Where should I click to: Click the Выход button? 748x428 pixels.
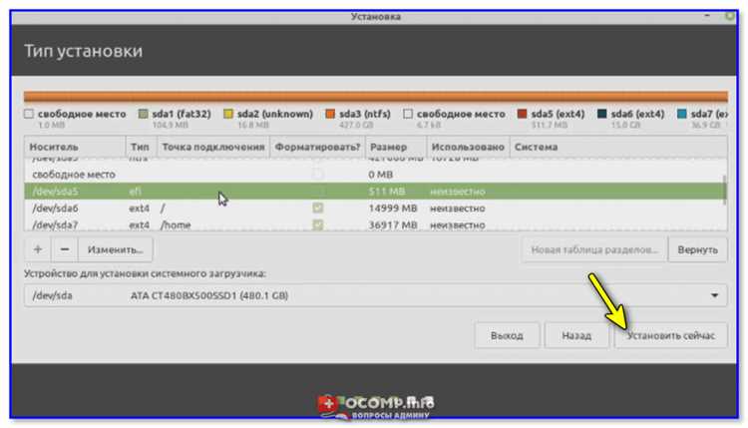click(x=507, y=335)
